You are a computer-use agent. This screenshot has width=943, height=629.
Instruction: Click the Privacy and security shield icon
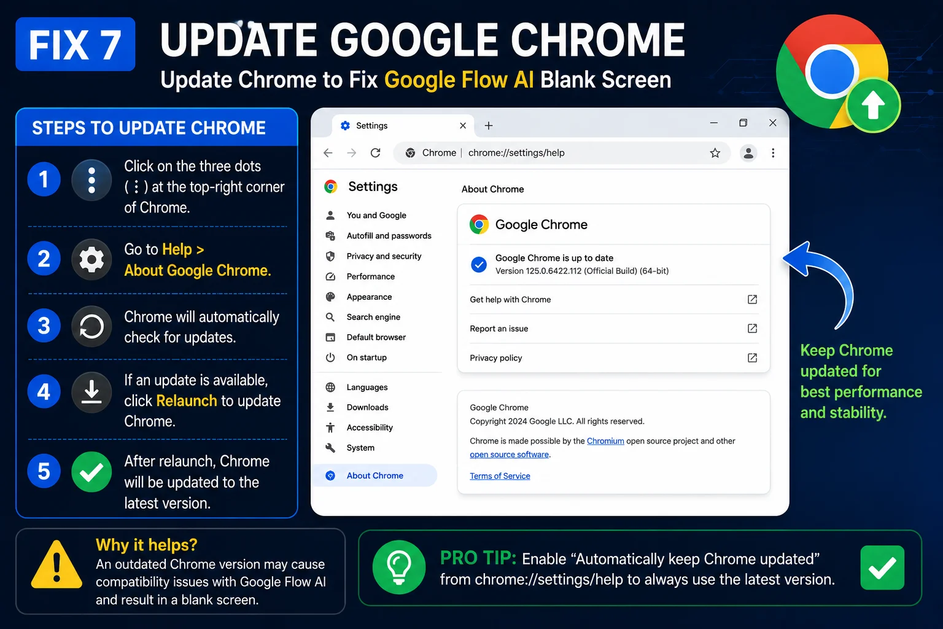(x=330, y=256)
